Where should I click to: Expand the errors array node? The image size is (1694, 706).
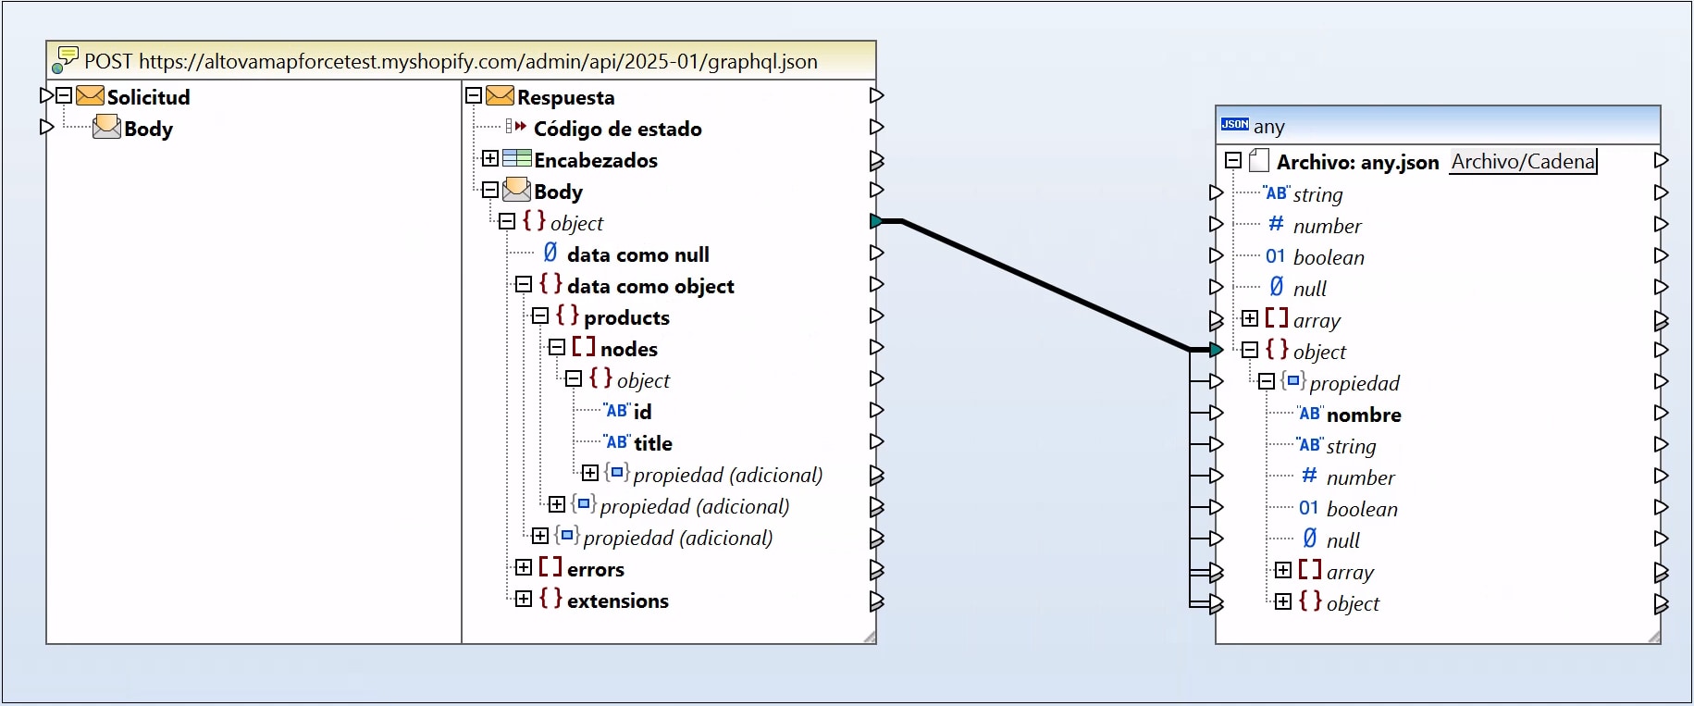(524, 567)
